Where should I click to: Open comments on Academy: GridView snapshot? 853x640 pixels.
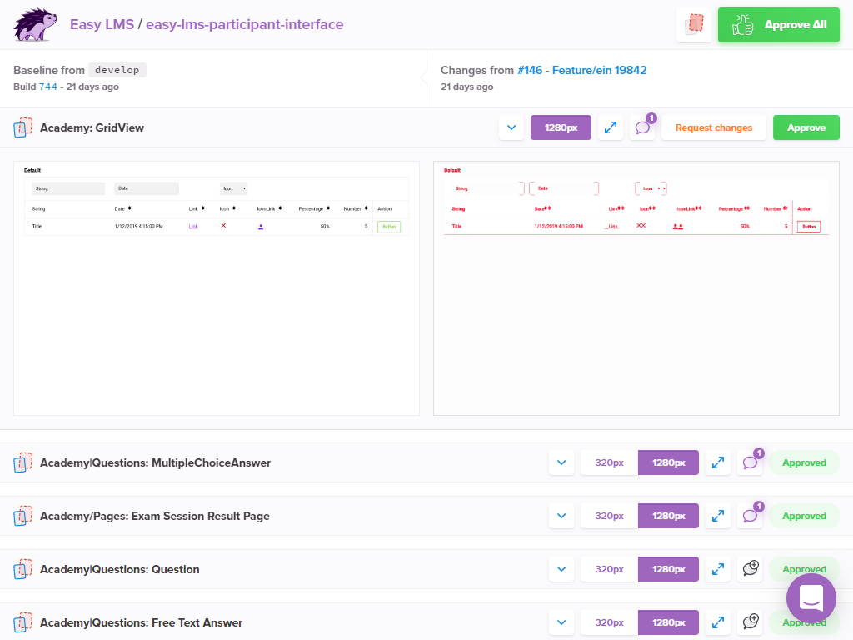point(642,127)
